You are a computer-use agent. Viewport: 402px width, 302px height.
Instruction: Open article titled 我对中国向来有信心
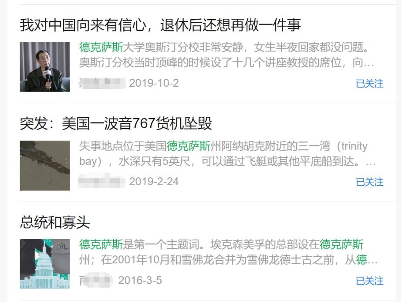160,25
